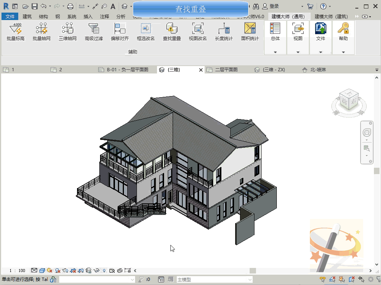Viewport: 381px width, 285px height.
Task: Open the active workset combo box
Action: 97,279
